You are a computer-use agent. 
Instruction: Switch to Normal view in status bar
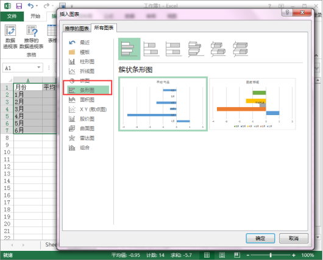tap(207, 255)
